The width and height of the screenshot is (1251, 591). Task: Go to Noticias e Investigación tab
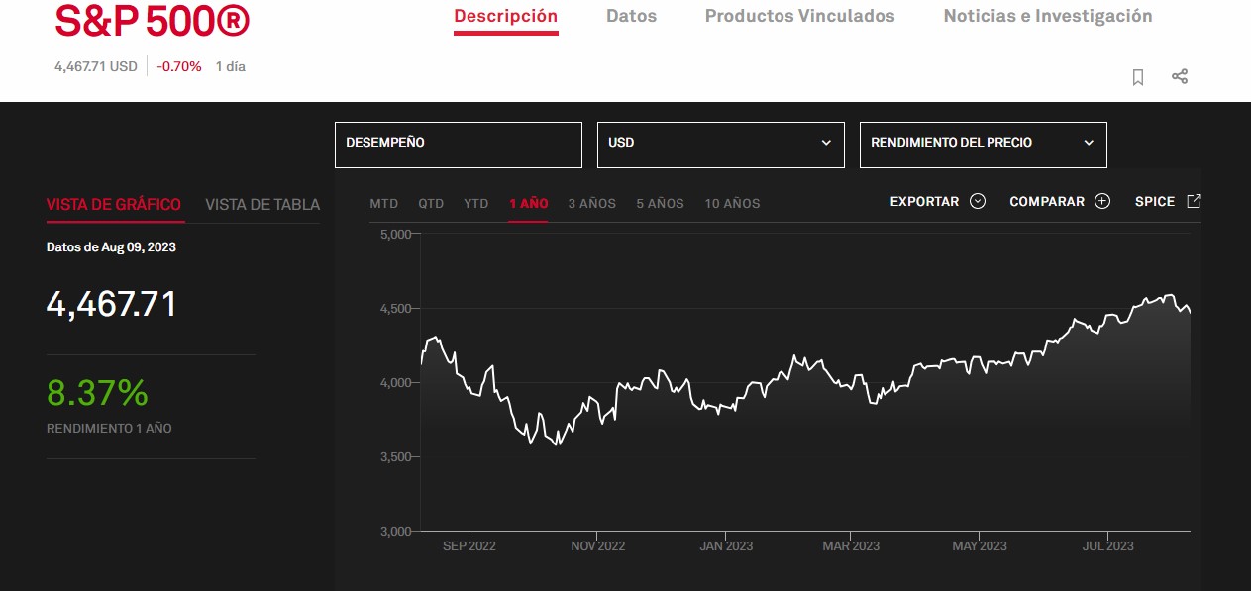click(x=1047, y=16)
